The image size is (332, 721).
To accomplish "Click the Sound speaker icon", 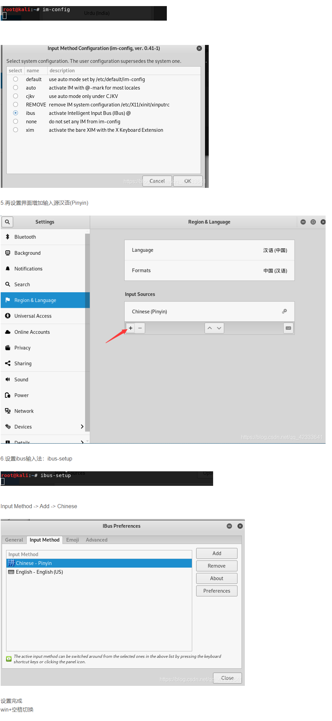I will coord(7,379).
